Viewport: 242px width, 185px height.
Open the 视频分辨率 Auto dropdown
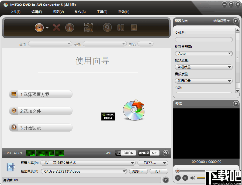click(x=203, y=53)
